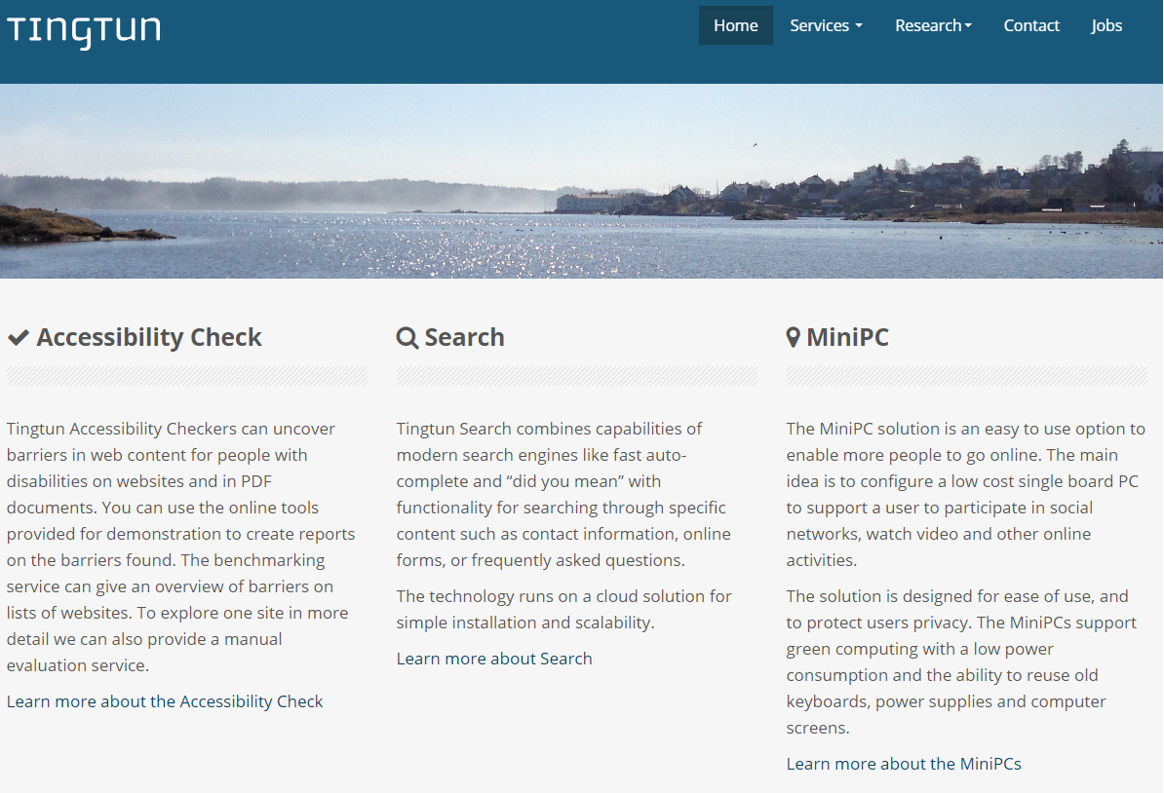The width and height of the screenshot is (1164, 793).
Task: Click the checkmark icon beside Accessibility Check
Action: click(x=19, y=338)
